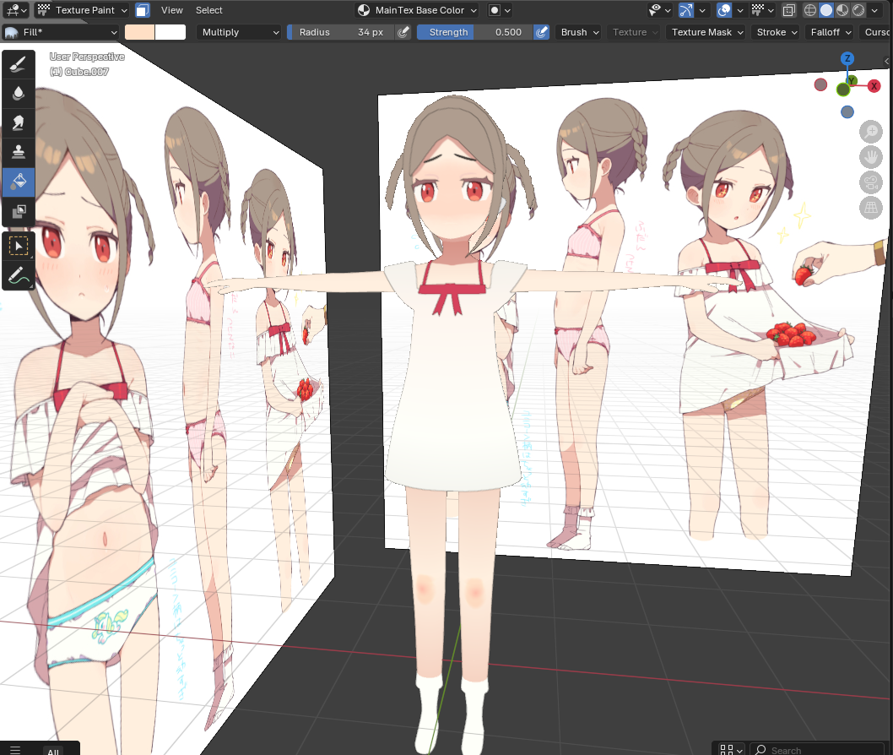
Task: Click the red X axis gizmo
Action: (874, 86)
